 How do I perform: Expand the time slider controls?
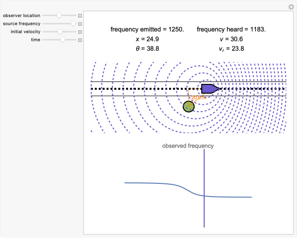pyautogui.click(x=80, y=40)
